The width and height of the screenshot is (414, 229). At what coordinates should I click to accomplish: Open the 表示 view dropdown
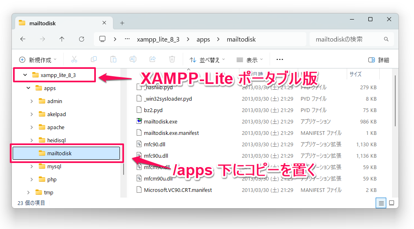coord(250,60)
